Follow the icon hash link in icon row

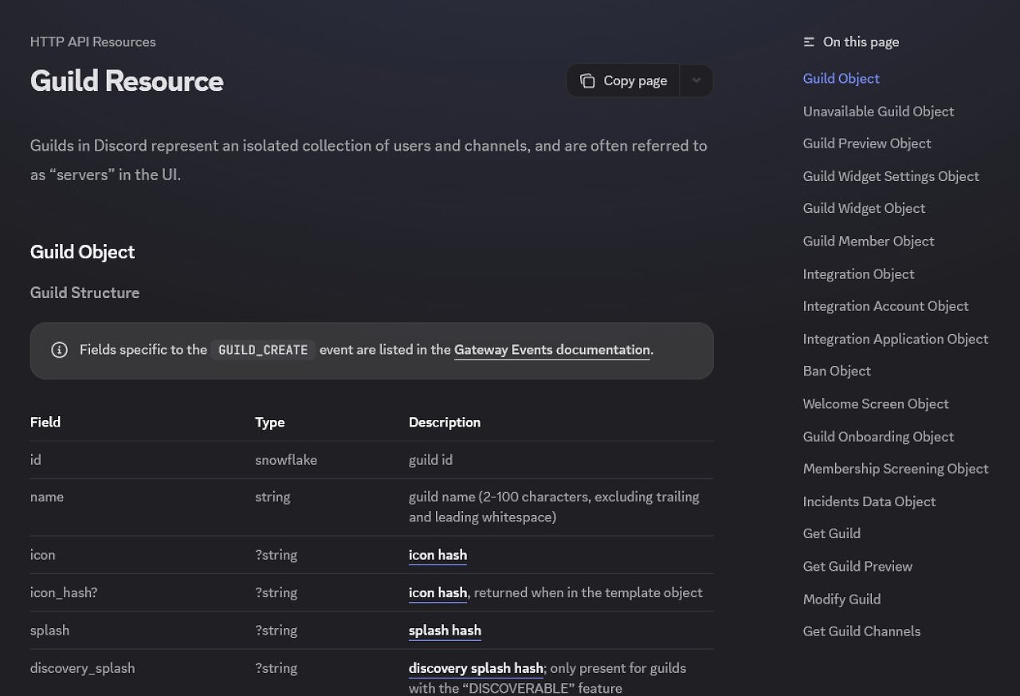coord(437,555)
